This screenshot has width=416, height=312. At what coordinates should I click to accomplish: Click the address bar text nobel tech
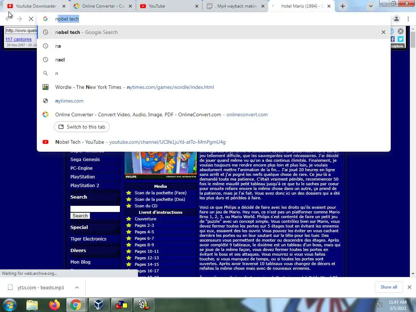(67, 19)
